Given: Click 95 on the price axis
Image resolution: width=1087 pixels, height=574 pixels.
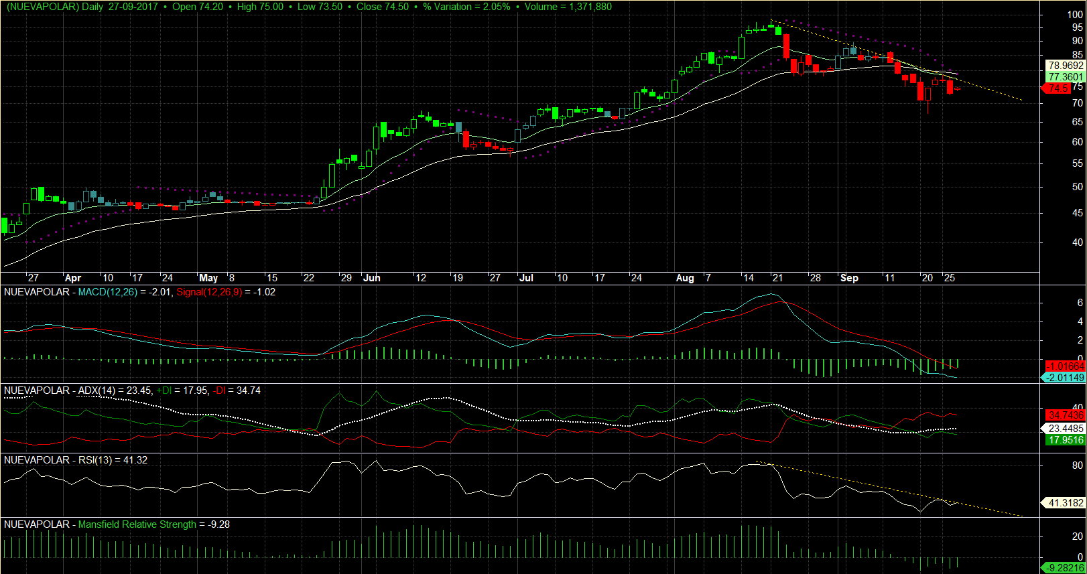Looking at the screenshot, I should (x=1078, y=27).
